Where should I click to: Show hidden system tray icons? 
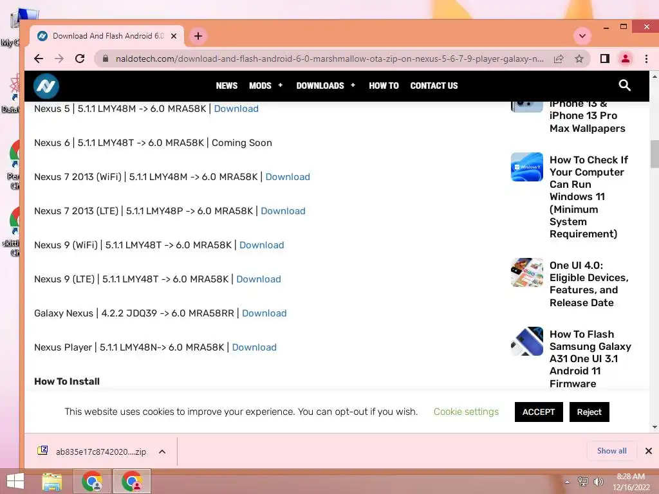(x=568, y=482)
